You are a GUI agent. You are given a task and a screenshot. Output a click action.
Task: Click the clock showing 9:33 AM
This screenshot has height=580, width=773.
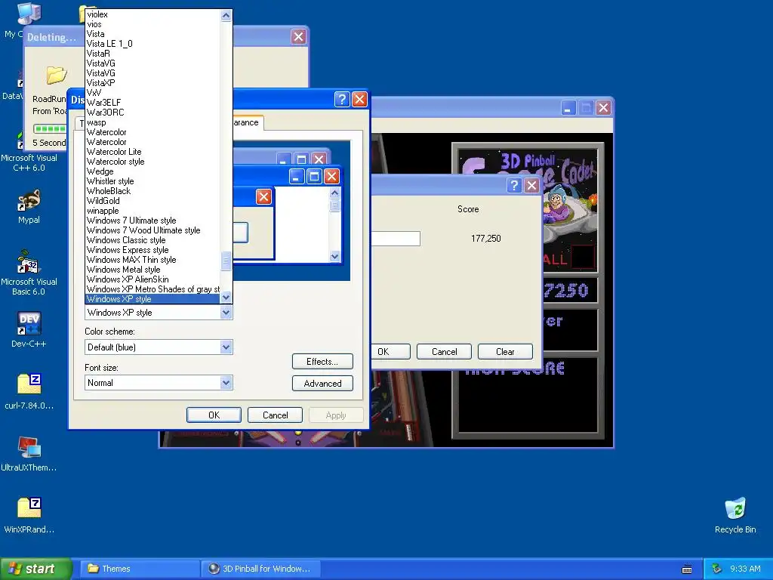point(745,569)
